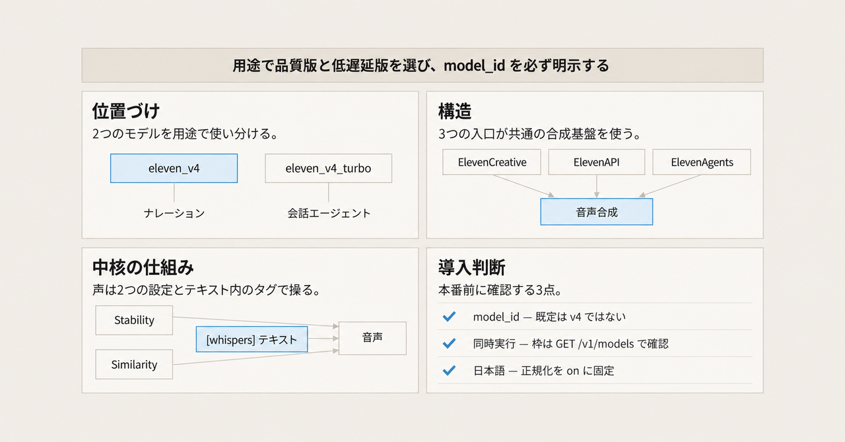Screen dimensions: 845x442
Task: Click the 位置づけ heading
Action: pos(125,110)
